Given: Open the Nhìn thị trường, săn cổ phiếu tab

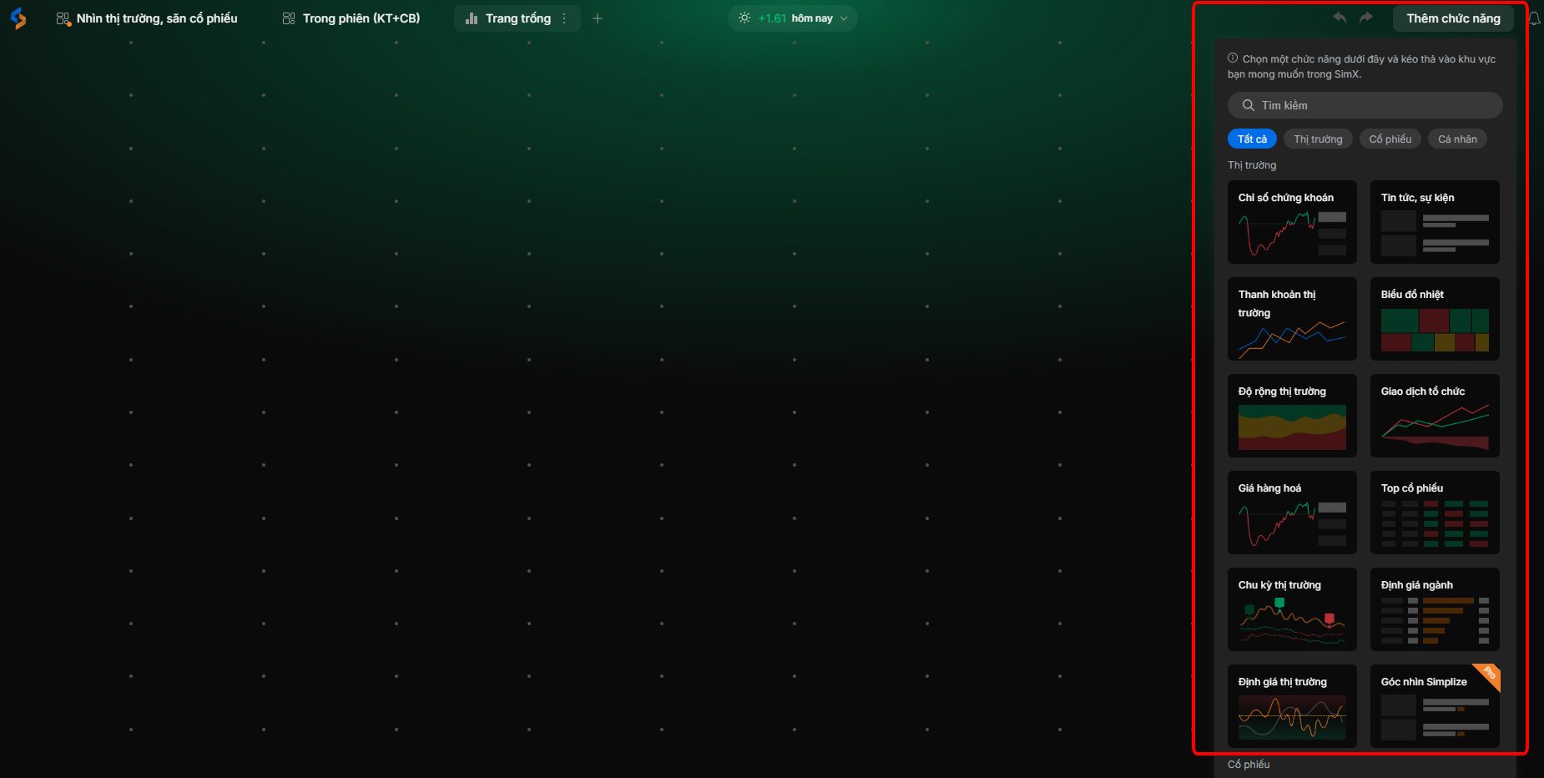Looking at the screenshot, I should point(147,18).
